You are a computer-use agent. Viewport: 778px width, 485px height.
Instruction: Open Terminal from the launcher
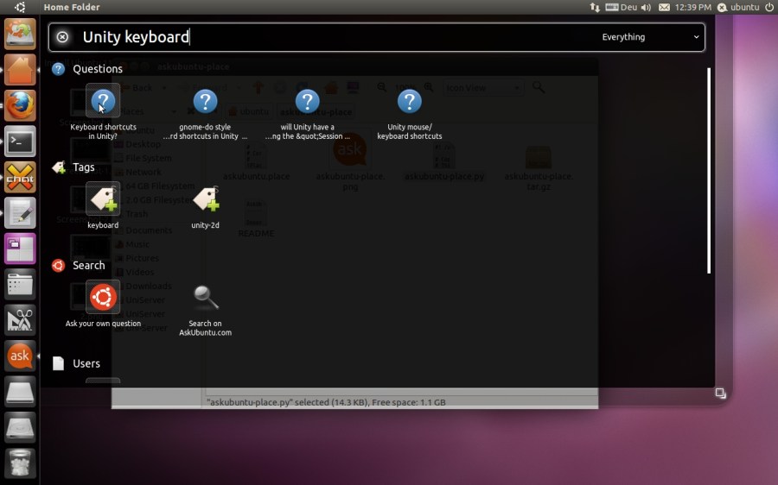[20, 142]
